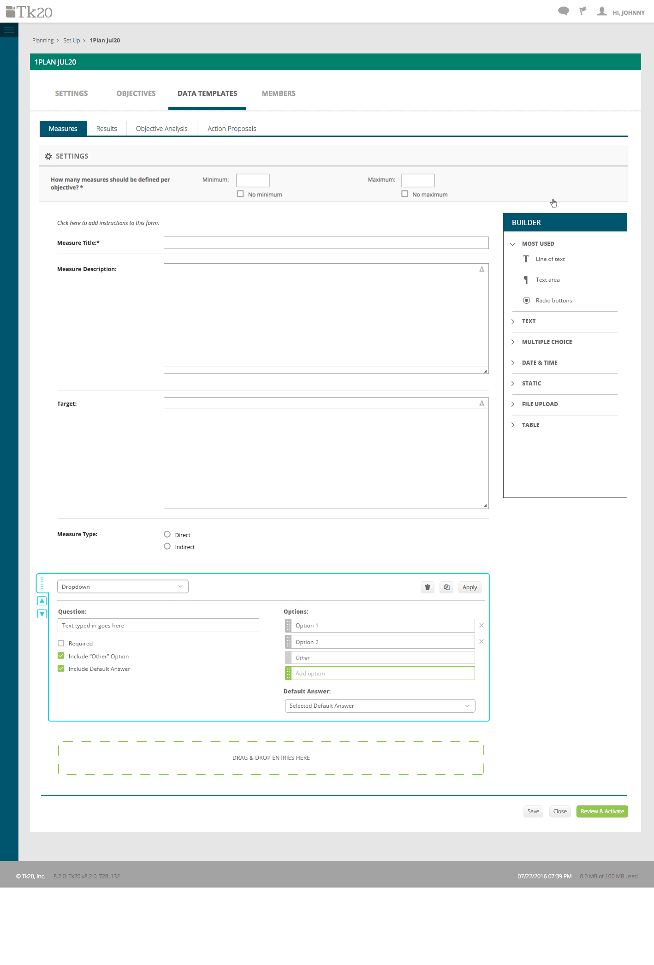Click the Close button
Image resolution: width=654 pixels, height=965 pixels.
click(x=560, y=811)
